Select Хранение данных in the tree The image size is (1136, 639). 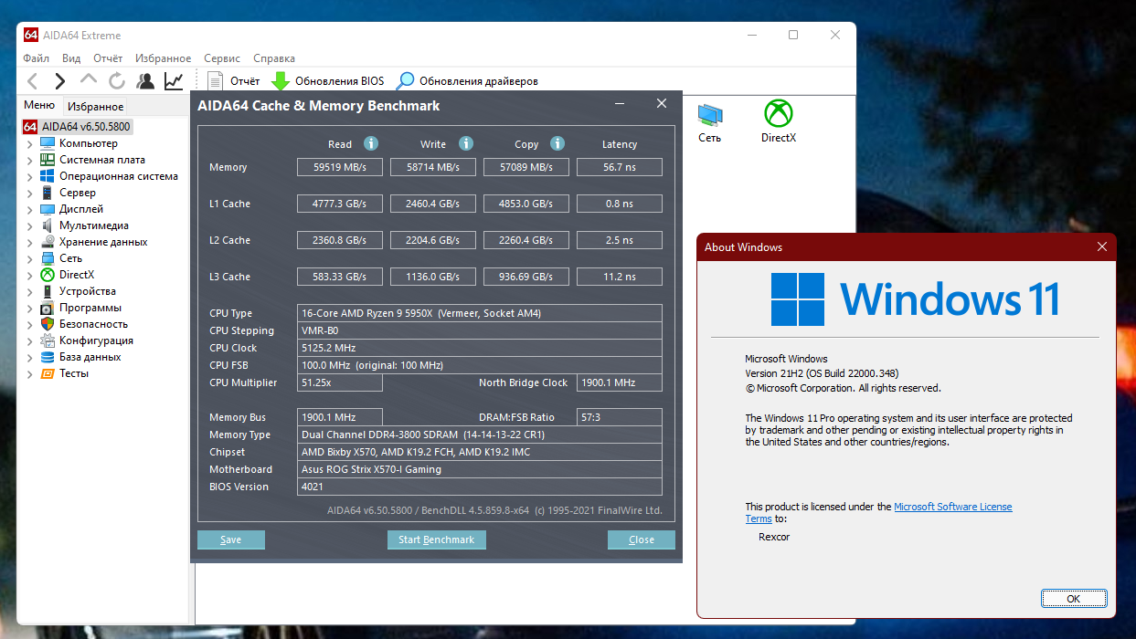pyautogui.click(x=103, y=242)
